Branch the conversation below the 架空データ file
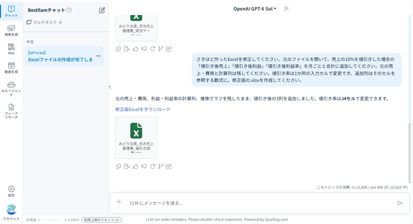Screen dimensions: 413x224 pos(161,49)
